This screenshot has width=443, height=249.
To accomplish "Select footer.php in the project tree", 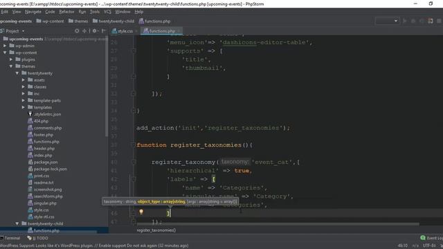I will coord(41,135).
